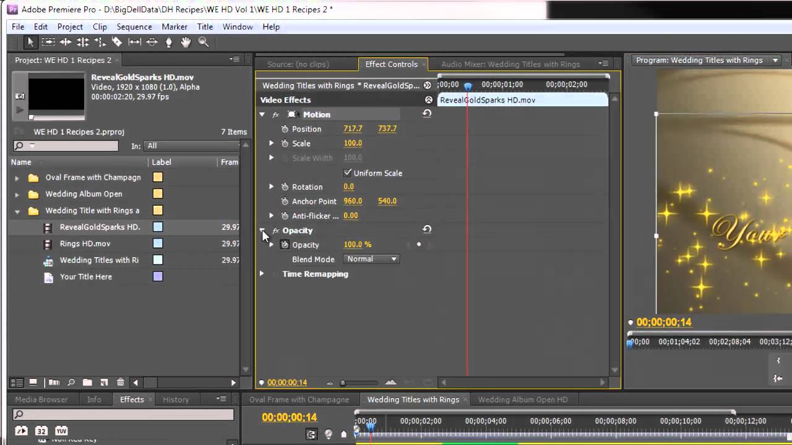Screen dimensions: 792x445
Task: Reset the Opacity effect
Action: (427, 229)
